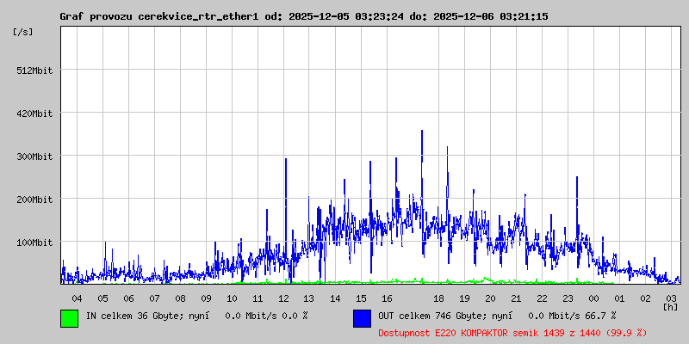This screenshot has height=344, width=689.
Task: Click the 00 midnight mark on x-axis
Action: (x=593, y=298)
